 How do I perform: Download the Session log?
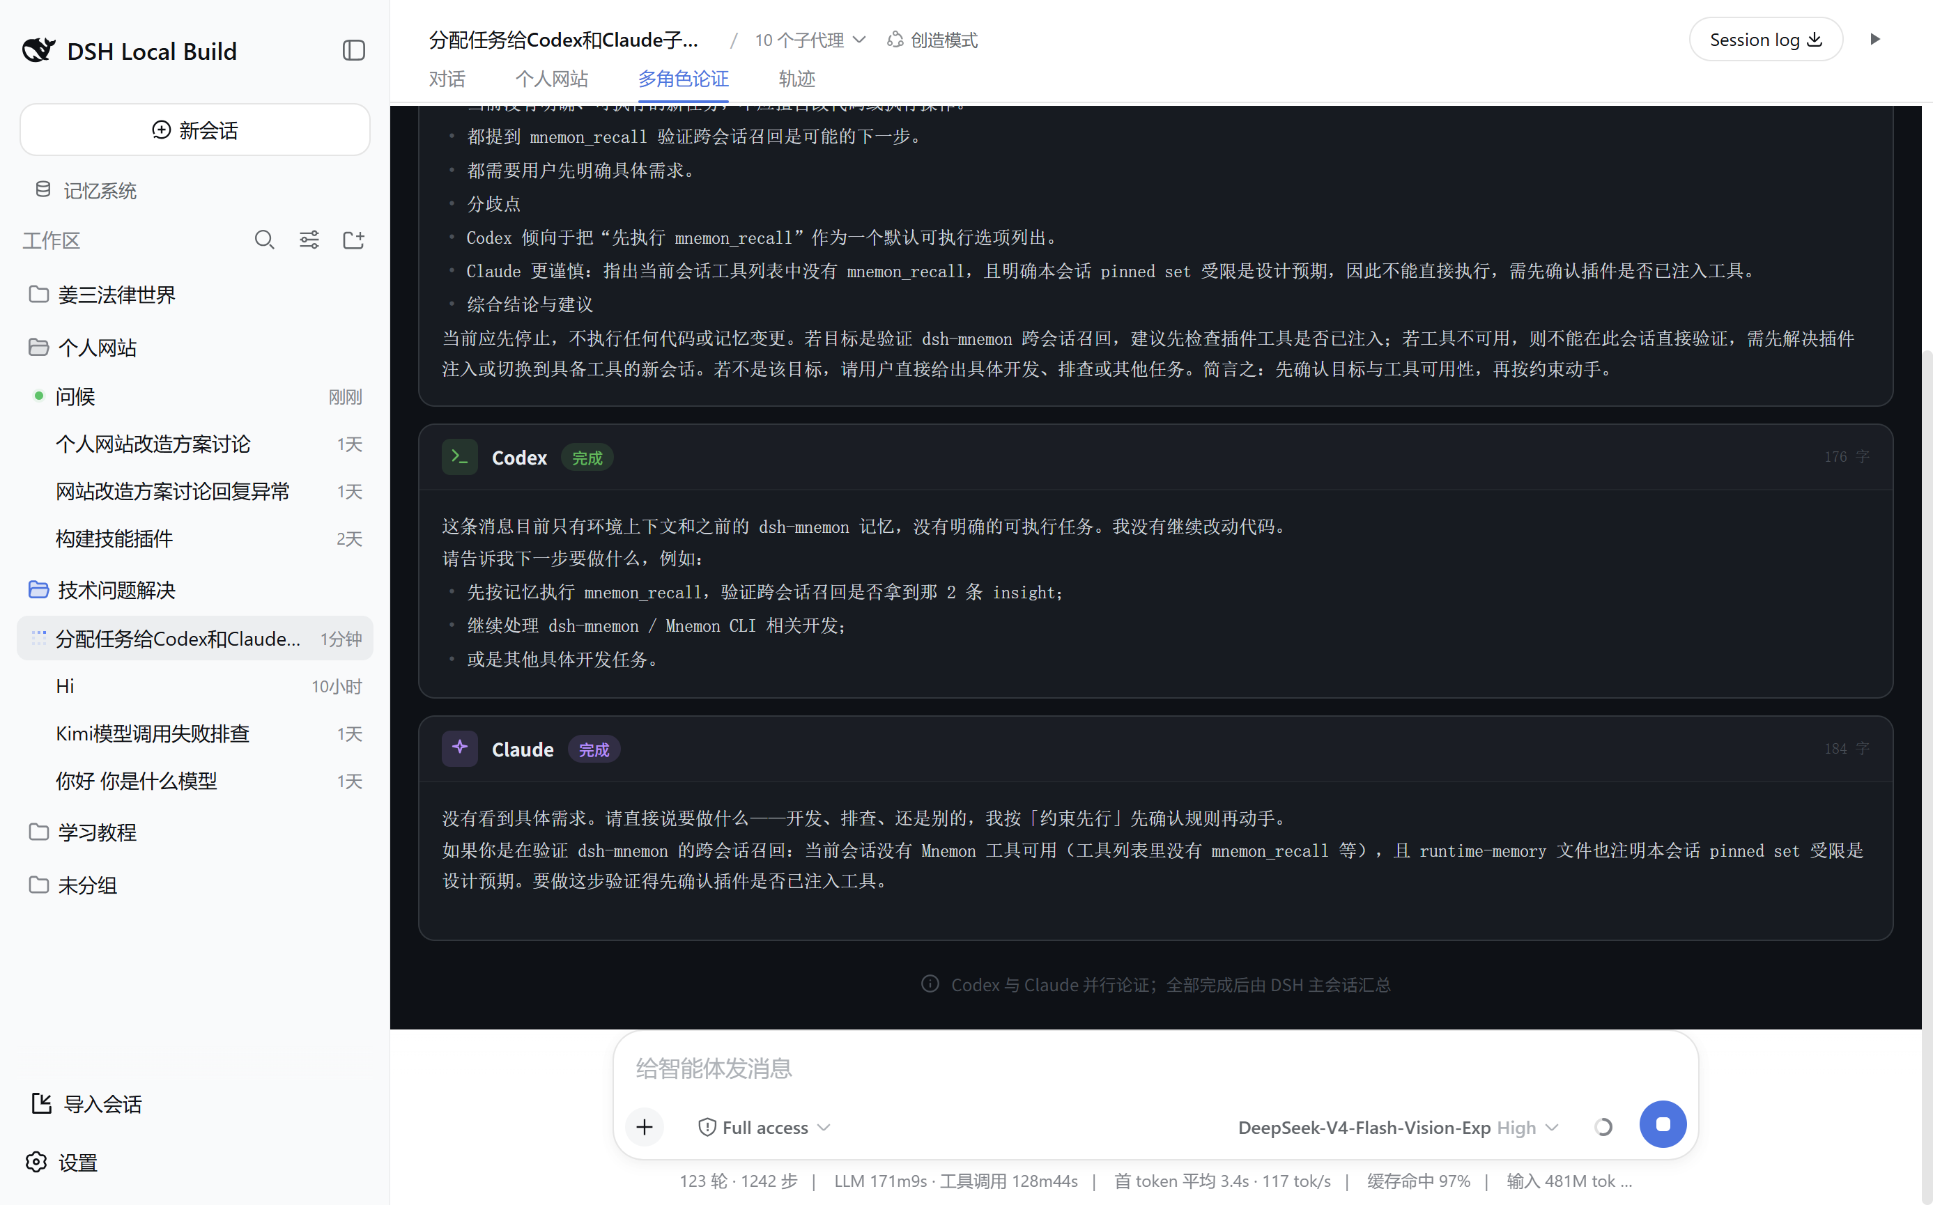[x=1766, y=40]
